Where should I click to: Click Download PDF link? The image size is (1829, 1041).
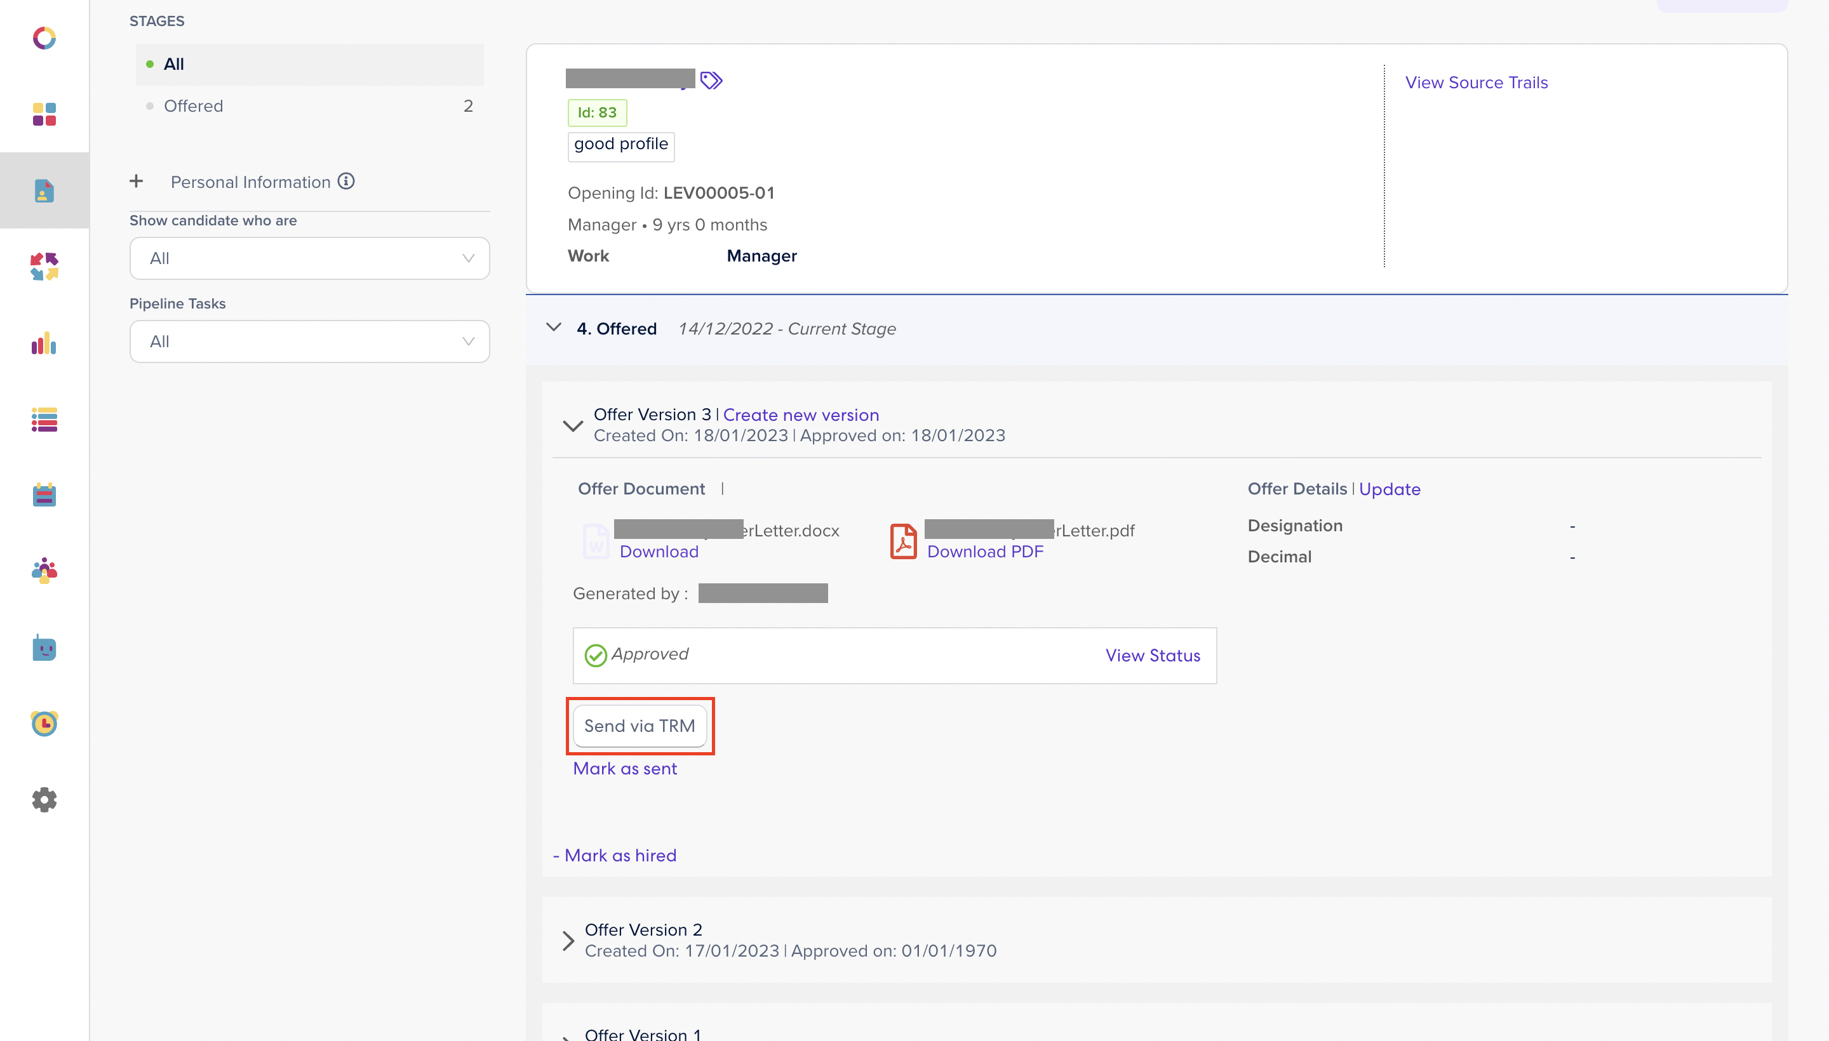point(985,551)
